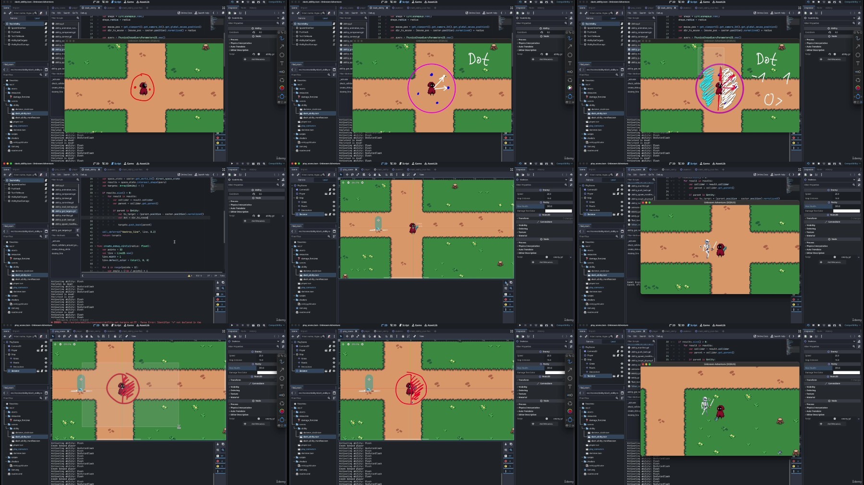Pick Rotate Mode tool in empty-output frame
Viewport: 864px width, 485px height.
tap(352, 175)
